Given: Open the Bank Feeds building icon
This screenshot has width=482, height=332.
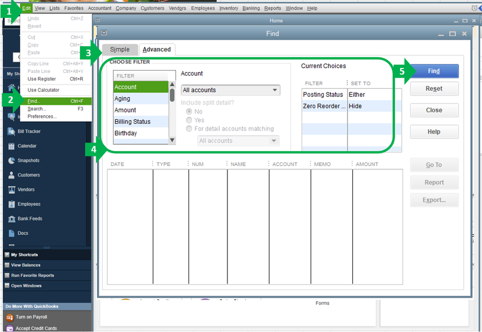Looking at the screenshot, I should (x=12, y=219).
